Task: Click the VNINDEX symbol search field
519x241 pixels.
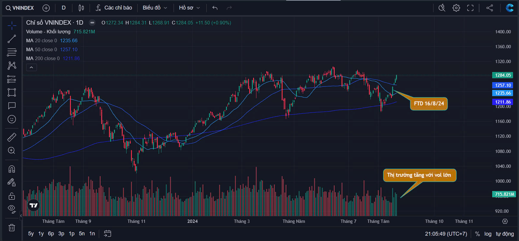Action: pyautogui.click(x=20, y=8)
